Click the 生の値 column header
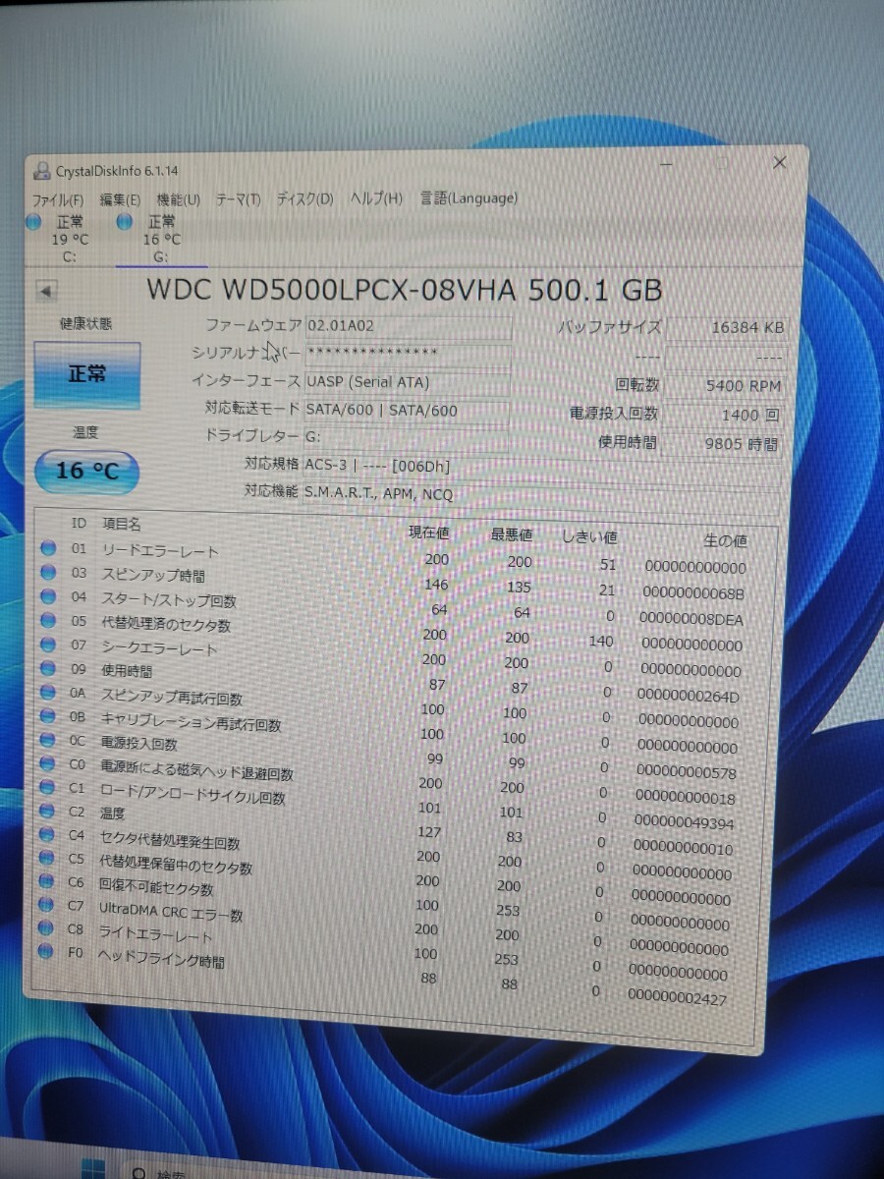The image size is (884, 1179). click(x=725, y=540)
